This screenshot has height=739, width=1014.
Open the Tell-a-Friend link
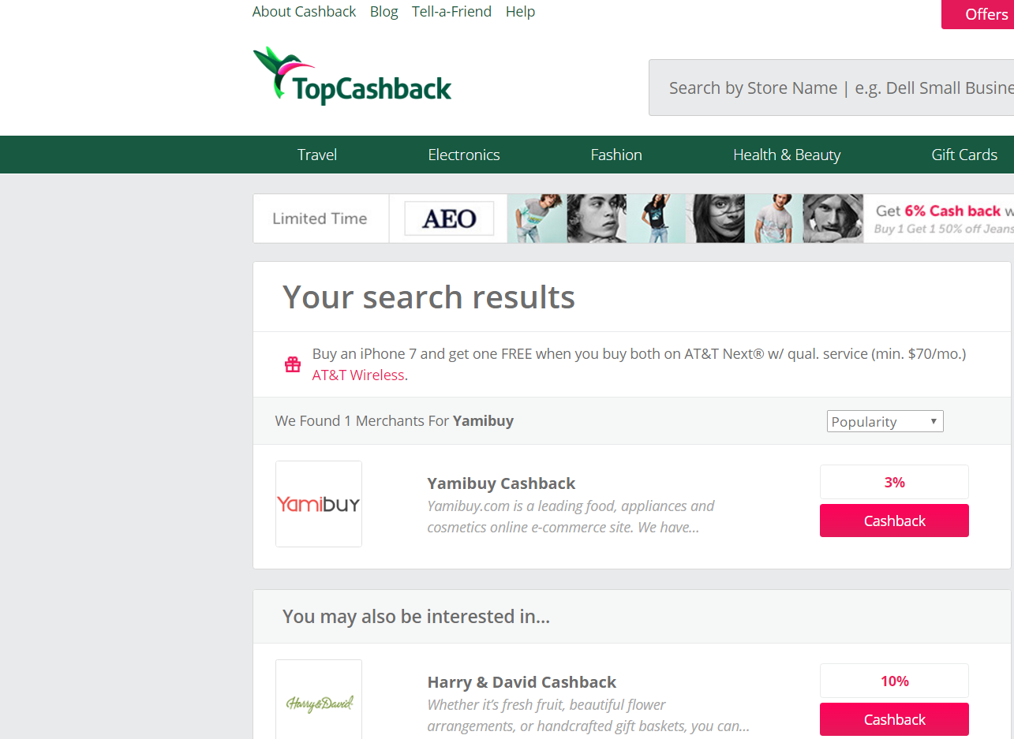[451, 12]
